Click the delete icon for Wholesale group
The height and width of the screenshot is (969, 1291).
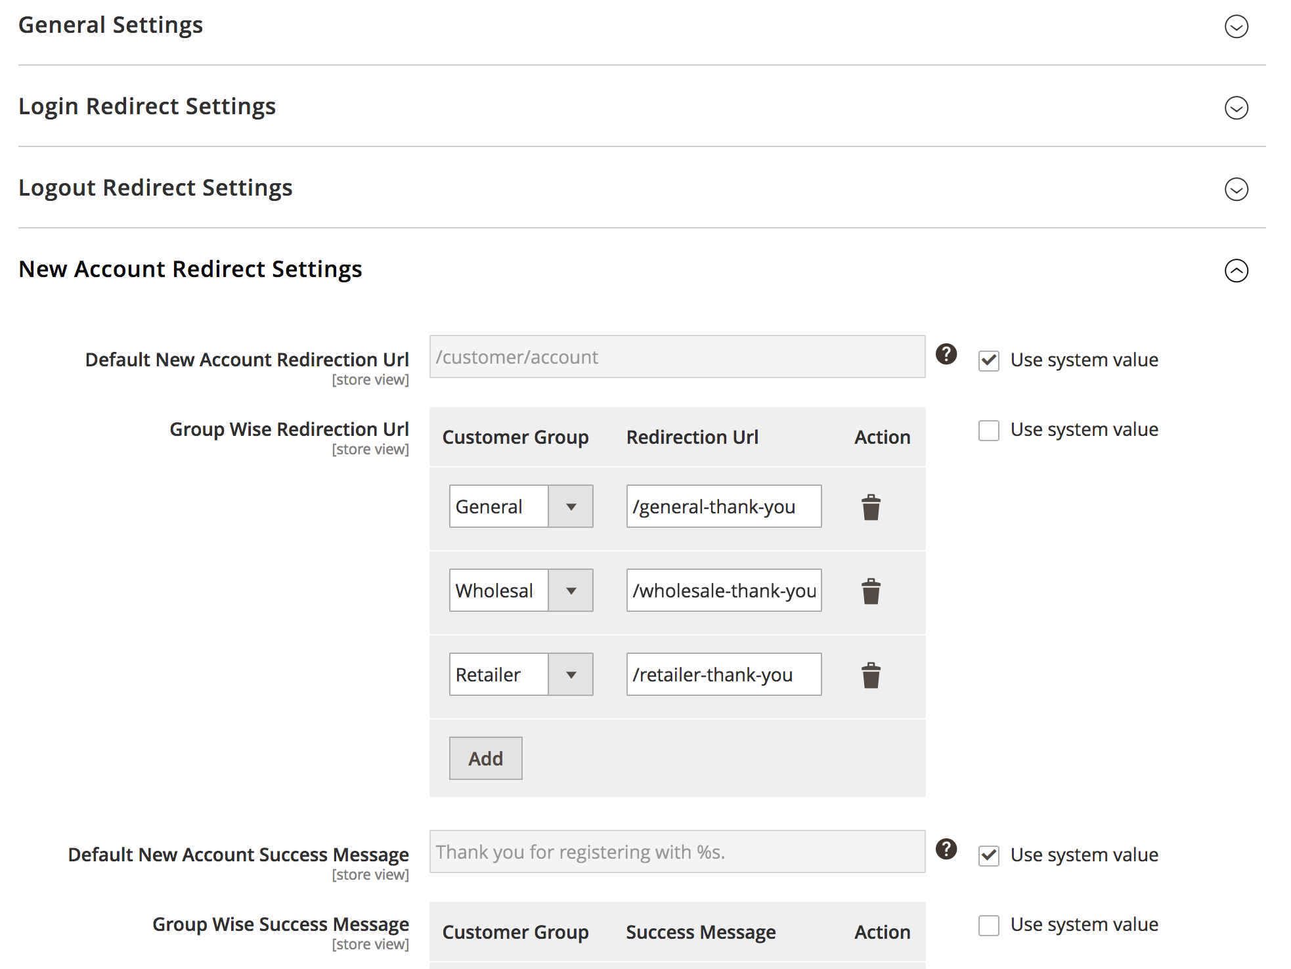pyautogui.click(x=871, y=590)
